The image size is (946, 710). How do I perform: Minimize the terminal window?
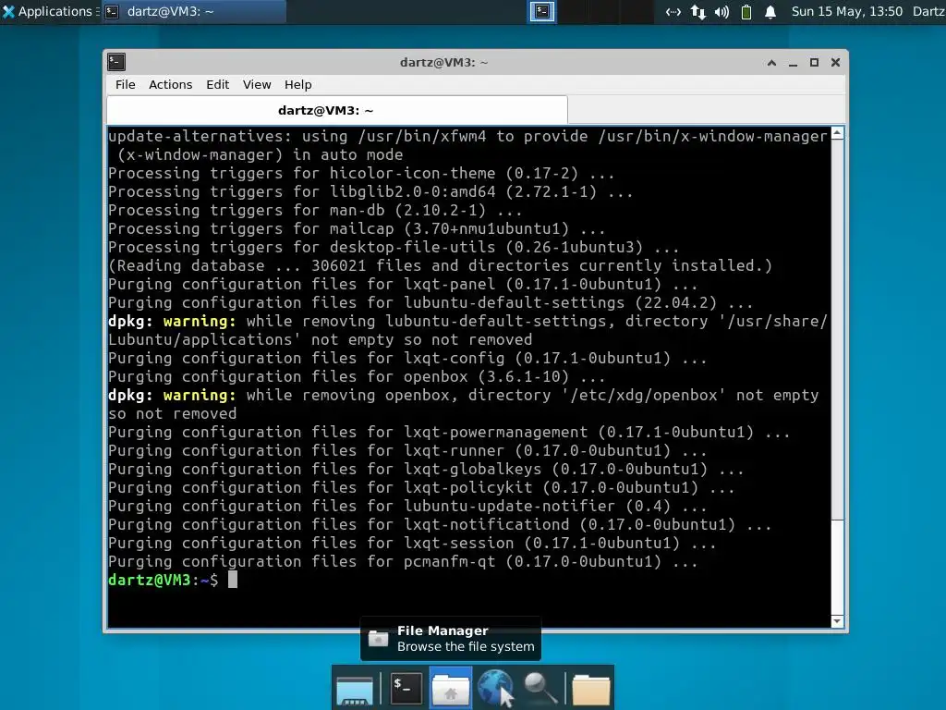(793, 63)
